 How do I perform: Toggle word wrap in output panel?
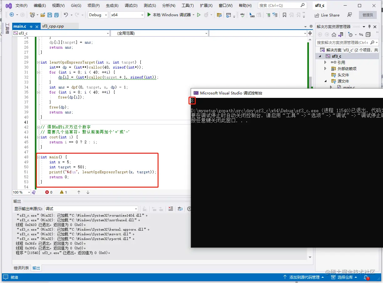coord(180,209)
